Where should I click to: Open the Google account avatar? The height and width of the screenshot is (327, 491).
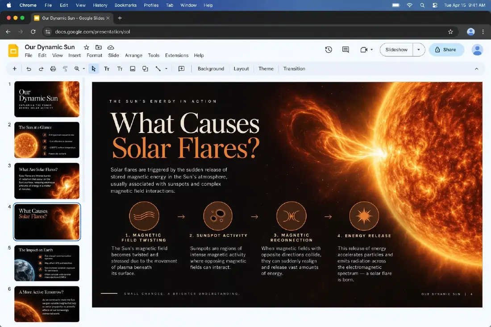coord(477,50)
